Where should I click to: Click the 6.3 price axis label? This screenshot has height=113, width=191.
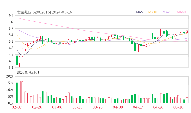[11, 15]
